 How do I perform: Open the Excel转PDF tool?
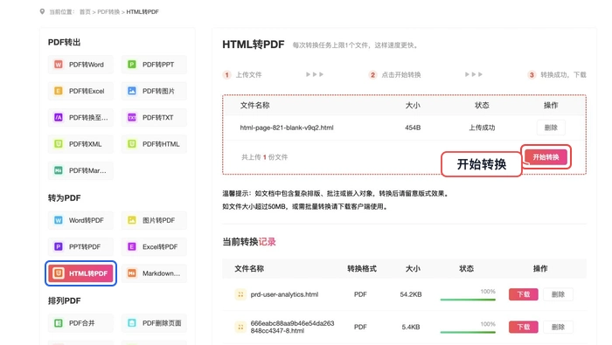pos(154,247)
